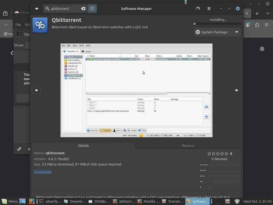Screen dimensions: 273x205
Task: Close the current Firefox tab
Action: click(247, 13)
